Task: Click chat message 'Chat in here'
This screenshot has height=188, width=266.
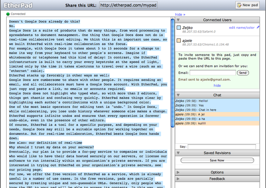Action: coord(207,110)
